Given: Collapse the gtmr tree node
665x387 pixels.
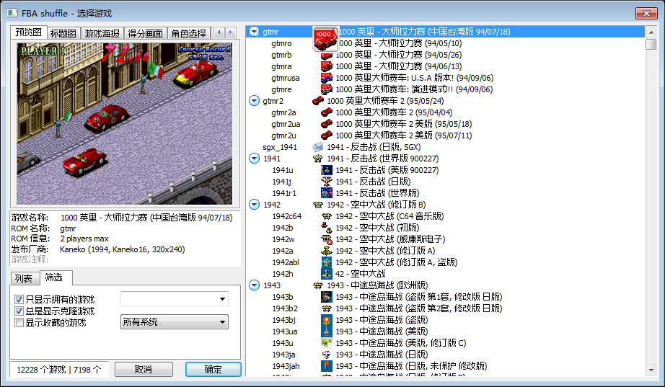Looking at the screenshot, I should click(x=254, y=32).
